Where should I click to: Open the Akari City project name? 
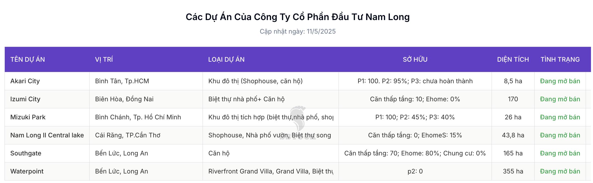coord(25,81)
